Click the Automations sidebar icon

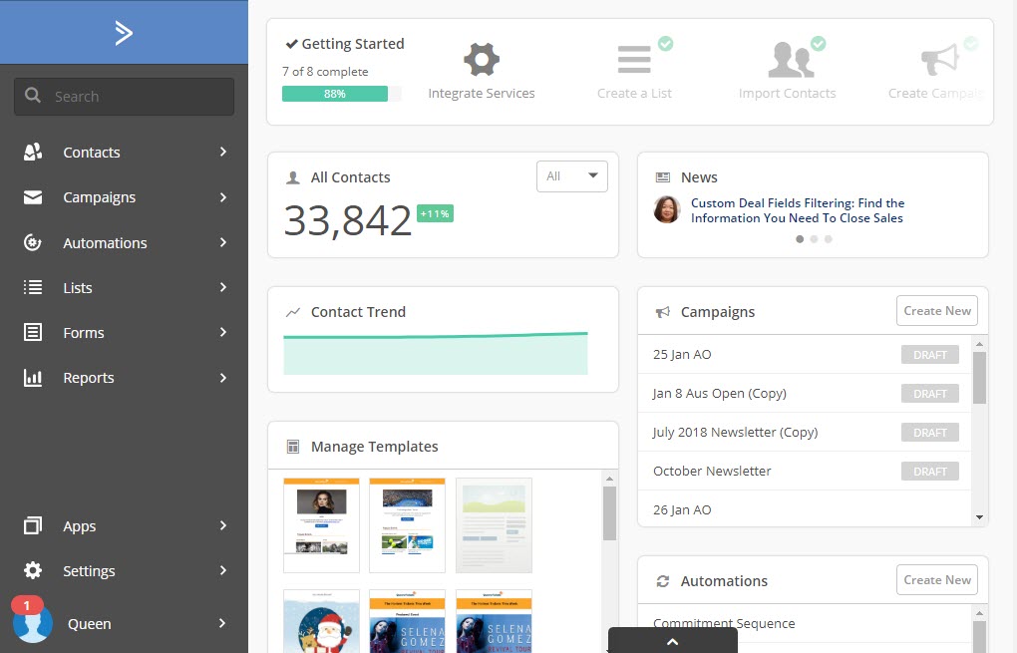pyautogui.click(x=33, y=242)
